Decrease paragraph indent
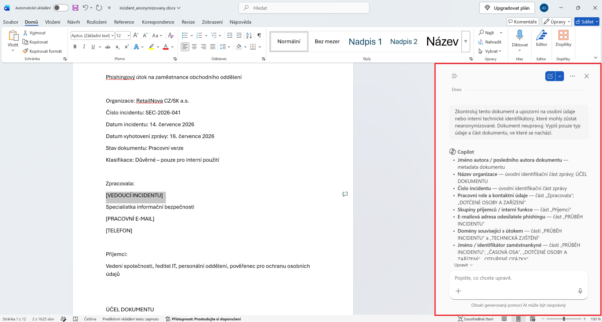 coord(230,35)
